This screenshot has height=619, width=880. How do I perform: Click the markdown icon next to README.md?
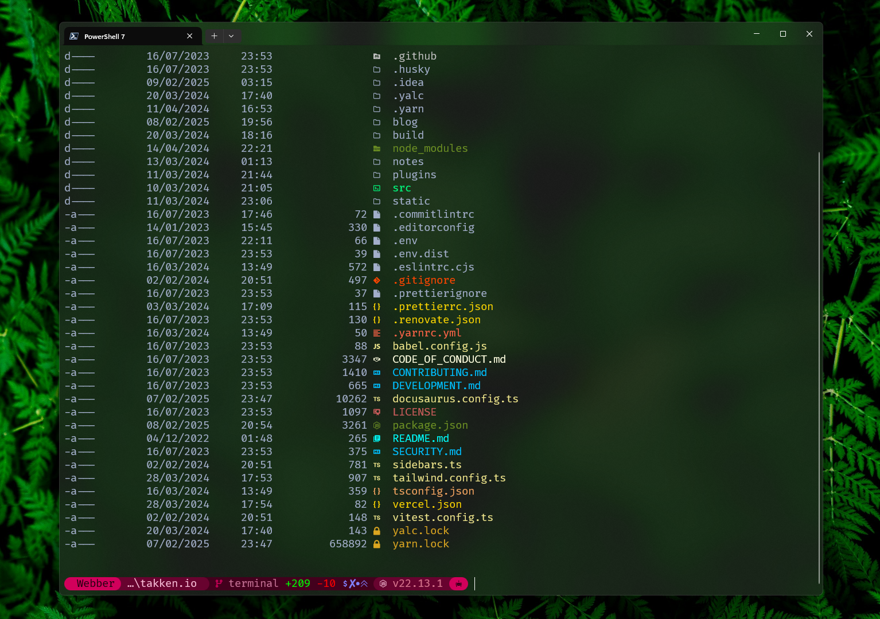coord(377,438)
